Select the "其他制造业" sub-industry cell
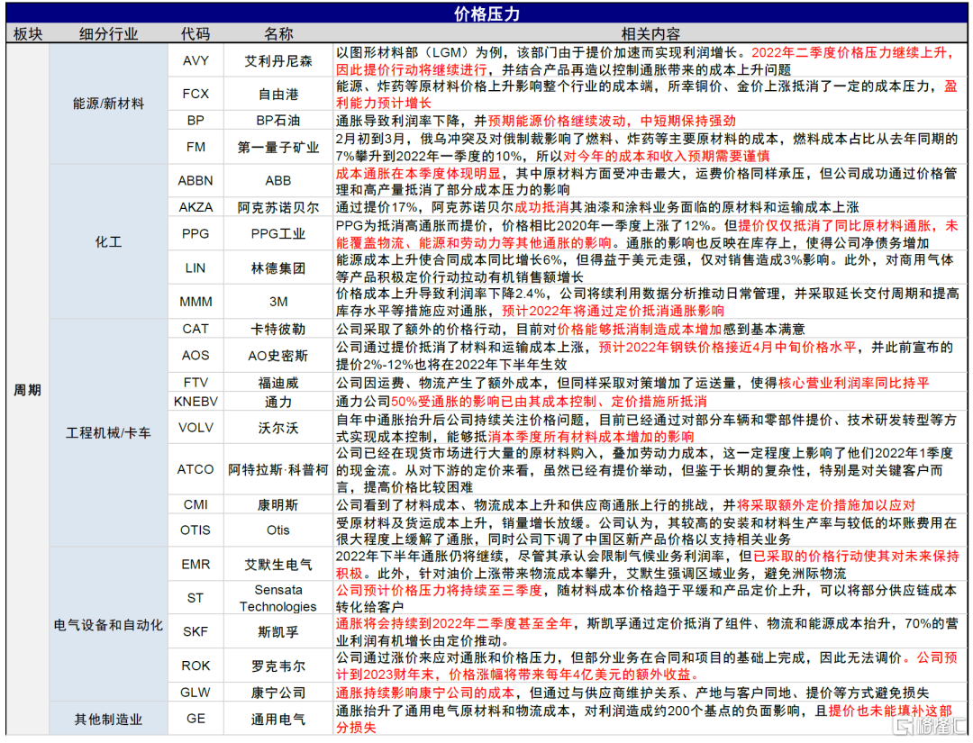This screenshot has height=743, width=973. [109, 720]
